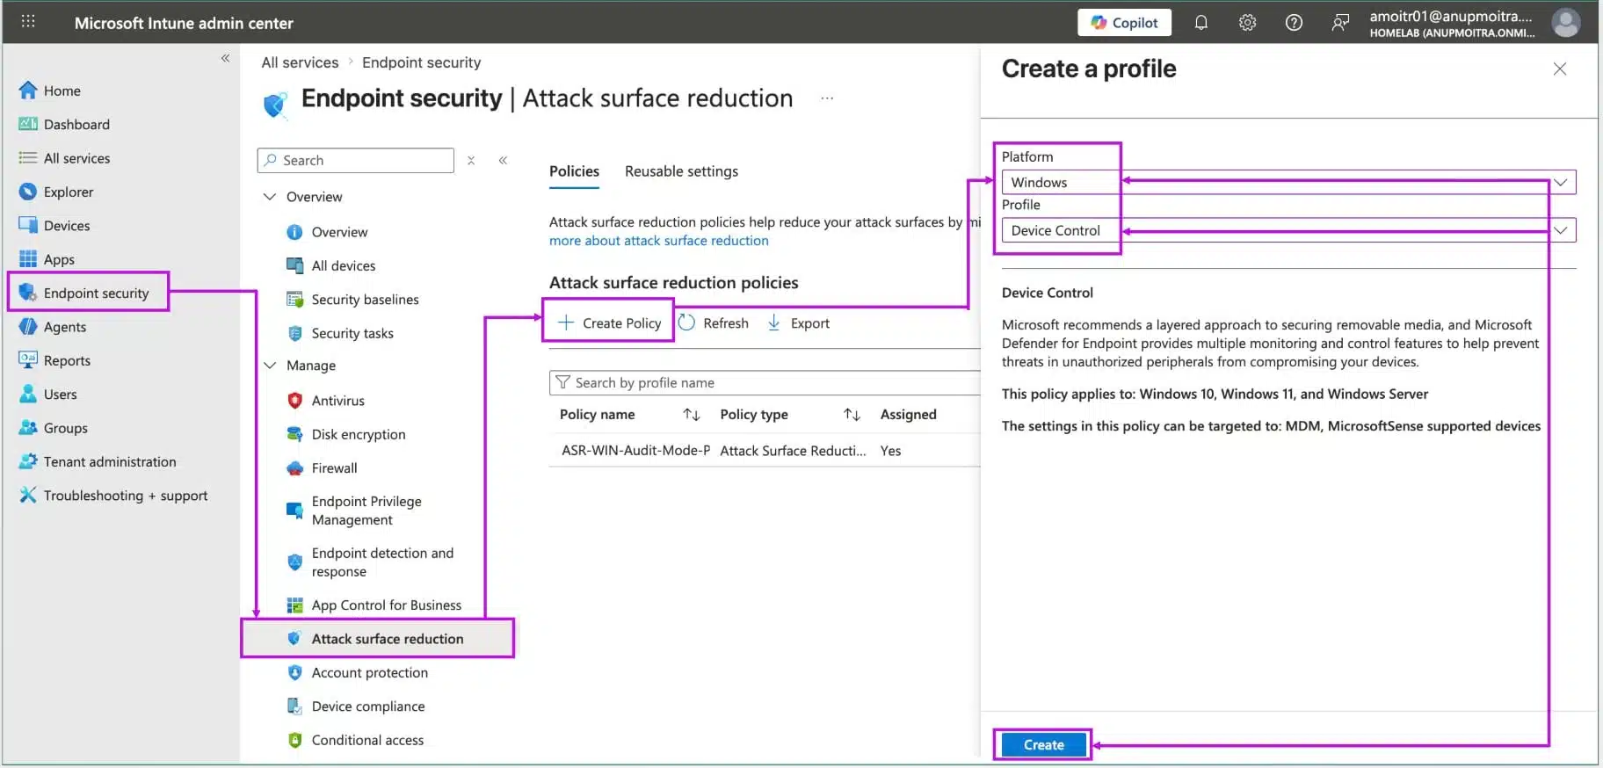The width and height of the screenshot is (1603, 768).
Task: Select Attack surface reduction
Action: [x=378, y=638]
